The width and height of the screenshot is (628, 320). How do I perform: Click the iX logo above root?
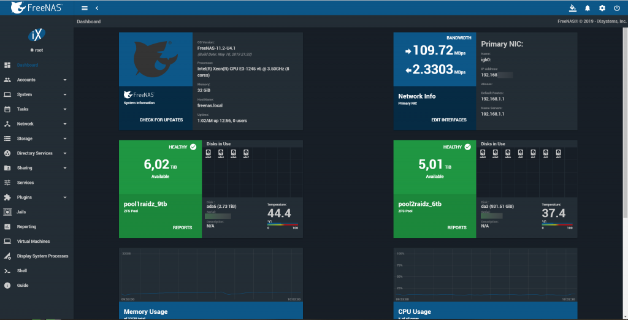tap(37, 35)
